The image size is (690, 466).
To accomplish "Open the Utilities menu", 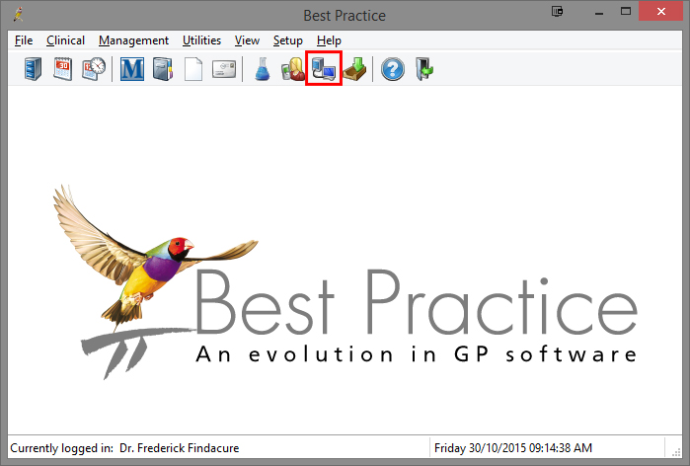I will pyautogui.click(x=202, y=40).
